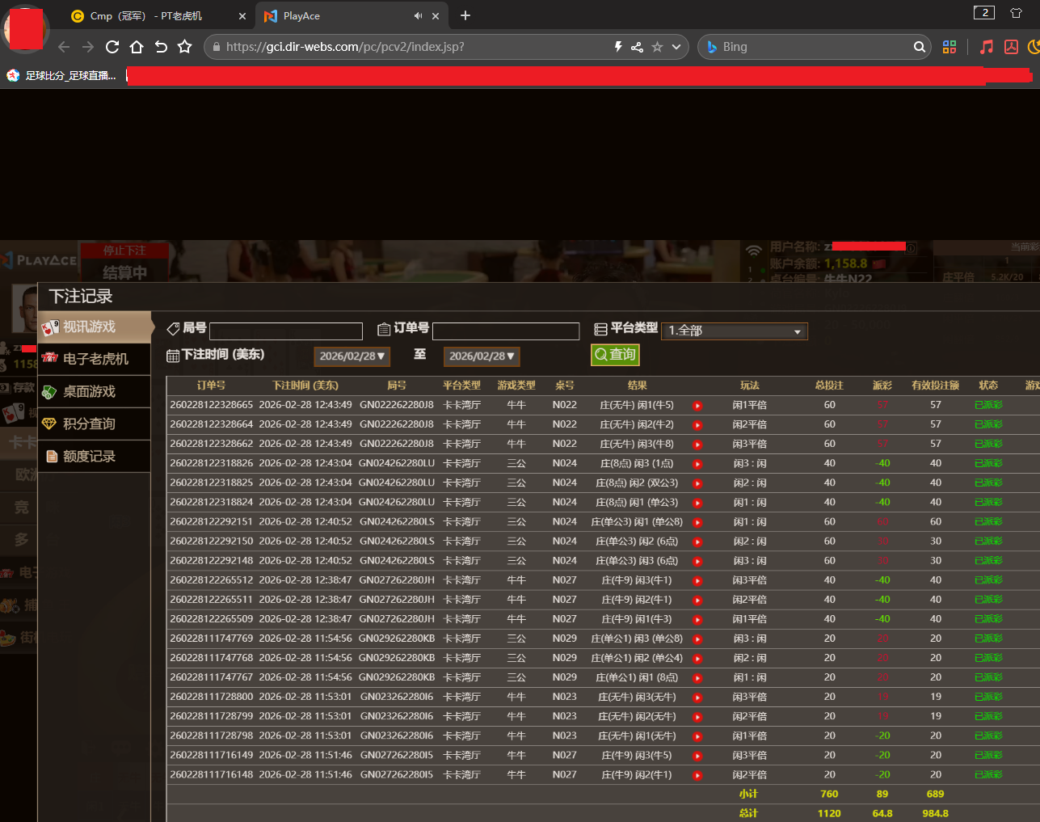This screenshot has width=1040, height=822.
Task: Click the 局号 input field
Action: [286, 331]
